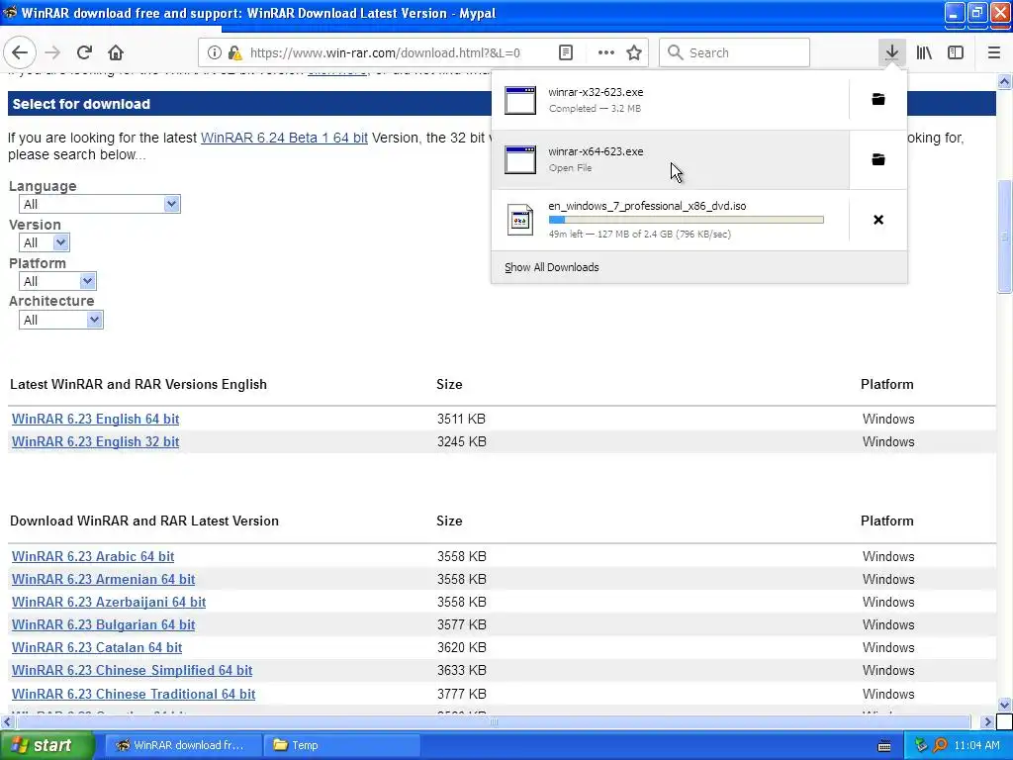Click the URL address field
Screen dimensions: 1013x760
point(385,53)
